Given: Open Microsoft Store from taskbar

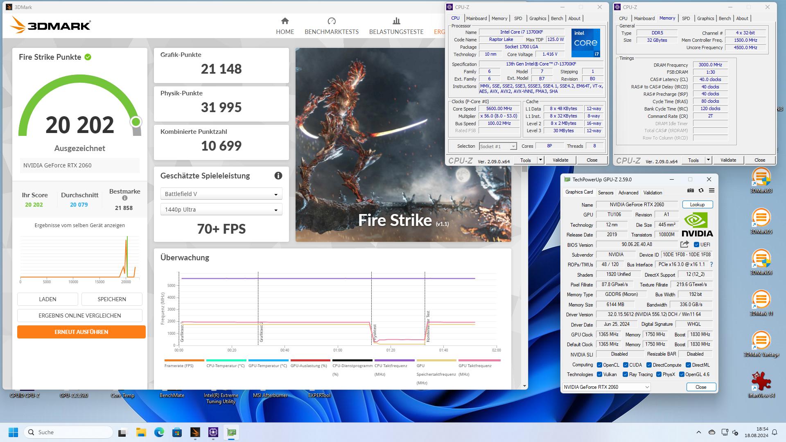Looking at the screenshot, I should 177,432.
